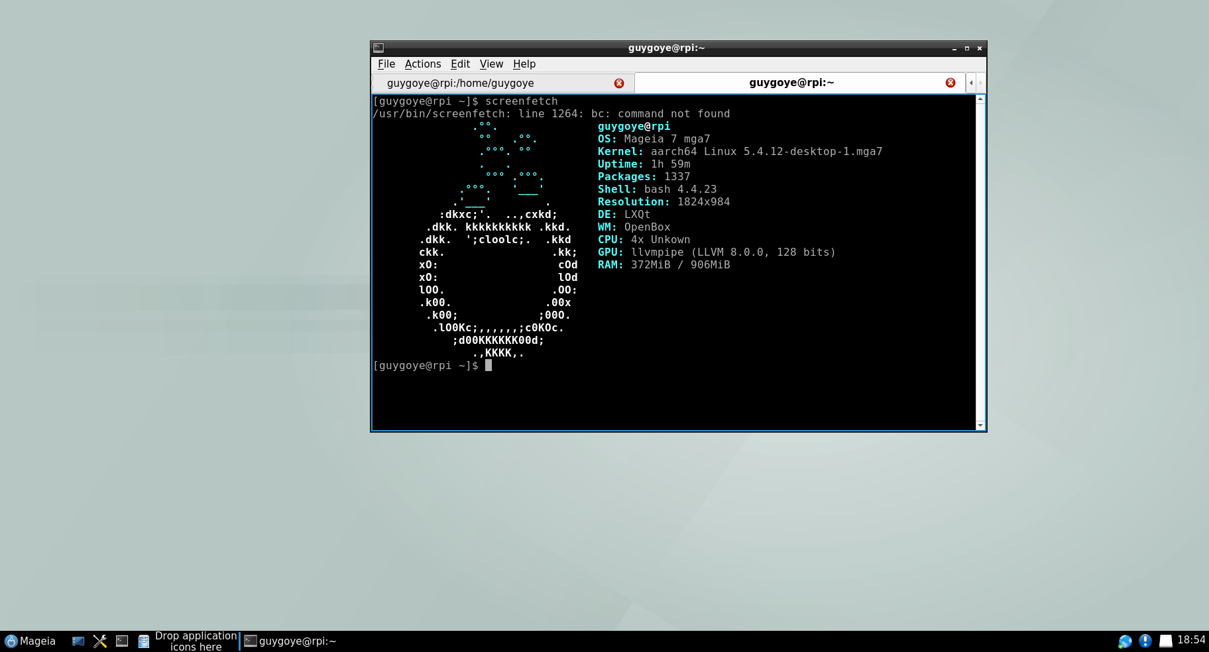Click the network globe tray icon
The image size is (1209, 652).
click(x=1125, y=641)
